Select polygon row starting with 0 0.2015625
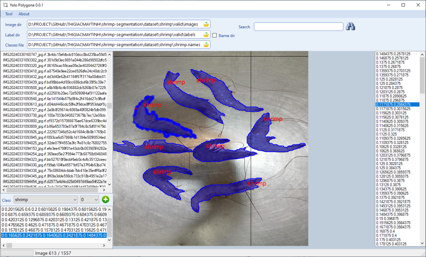426x257 pixels. (x=54, y=209)
